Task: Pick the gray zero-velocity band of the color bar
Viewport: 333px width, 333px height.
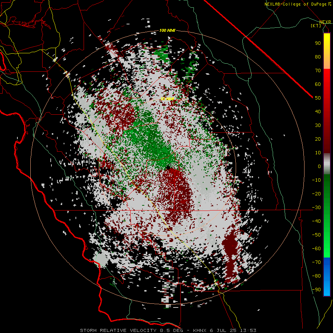Action: point(327,164)
